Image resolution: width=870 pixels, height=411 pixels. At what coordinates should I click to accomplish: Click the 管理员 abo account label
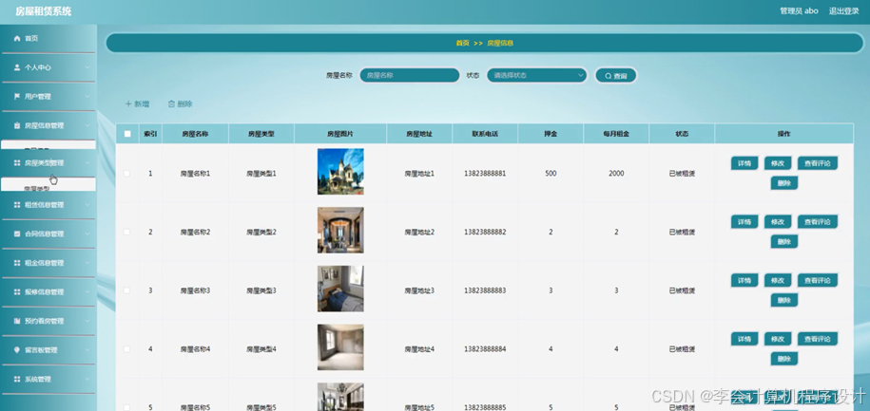[799, 10]
